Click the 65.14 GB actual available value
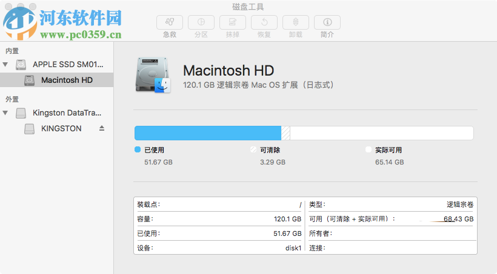 click(390, 162)
